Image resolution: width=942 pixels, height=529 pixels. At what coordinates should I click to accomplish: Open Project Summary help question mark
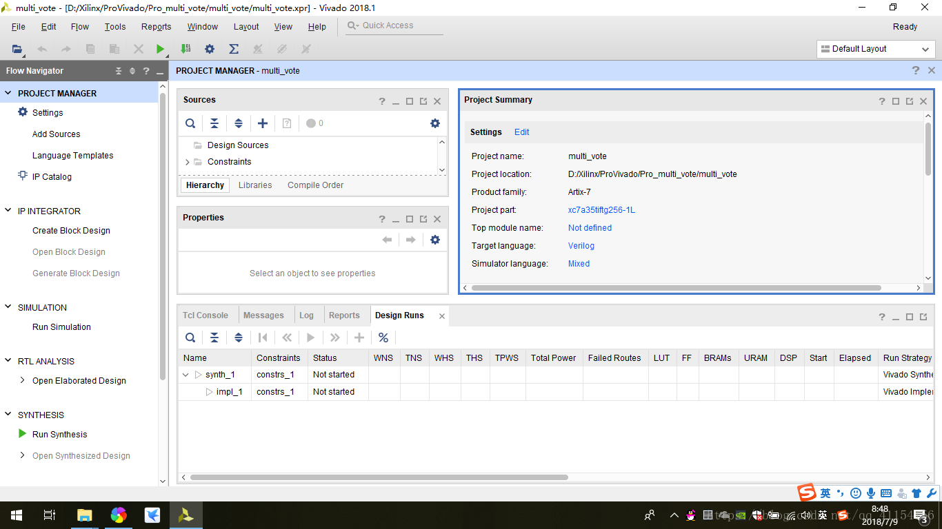click(882, 101)
